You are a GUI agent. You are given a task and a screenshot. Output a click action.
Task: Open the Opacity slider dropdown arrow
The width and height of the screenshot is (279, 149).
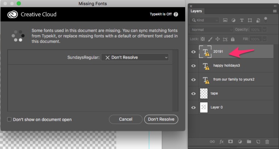tap(264, 30)
